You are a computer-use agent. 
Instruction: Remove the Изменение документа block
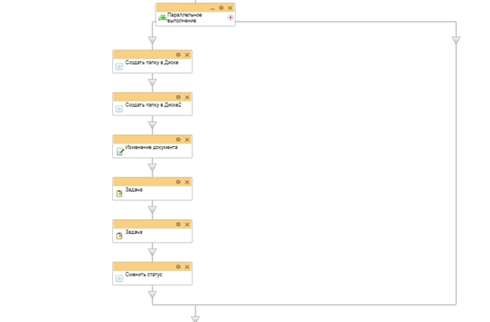pyautogui.click(x=187, y=140)
